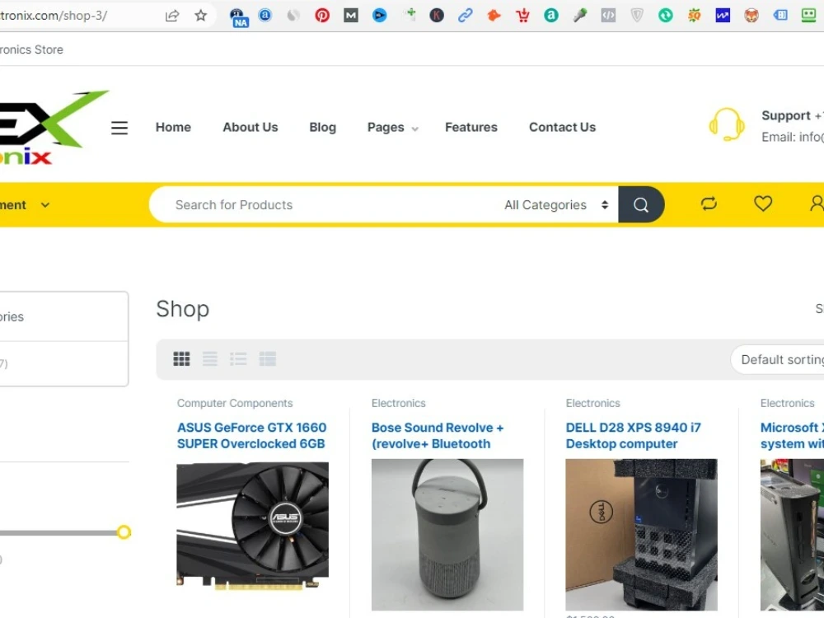The image size is (824, 618).
Task: Switch to the small list view icon
Action: (238, 359)
